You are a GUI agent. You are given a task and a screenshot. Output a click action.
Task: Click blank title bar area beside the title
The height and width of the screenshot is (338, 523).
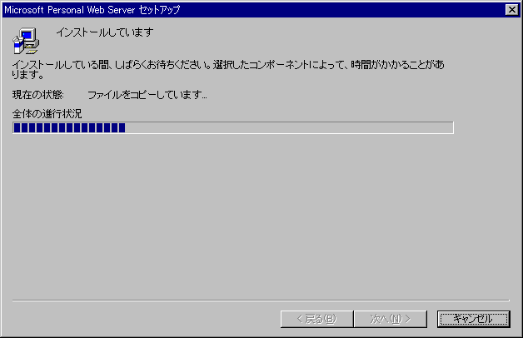pyautogui.click(x=341, y=10)
